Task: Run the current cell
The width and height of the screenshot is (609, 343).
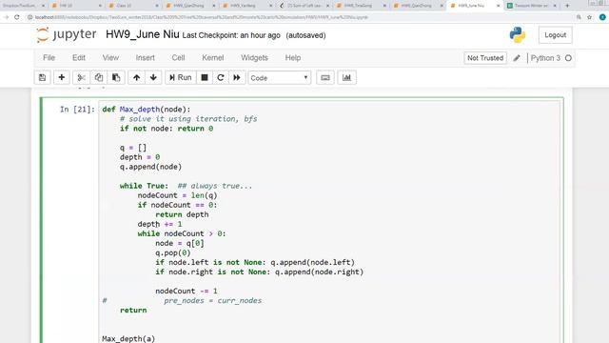Action: [181, 77]
